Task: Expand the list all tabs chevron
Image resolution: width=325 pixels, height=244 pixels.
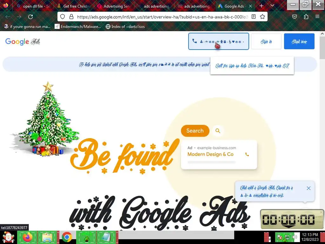Action: pyautogui.click(x=272, y=6)
